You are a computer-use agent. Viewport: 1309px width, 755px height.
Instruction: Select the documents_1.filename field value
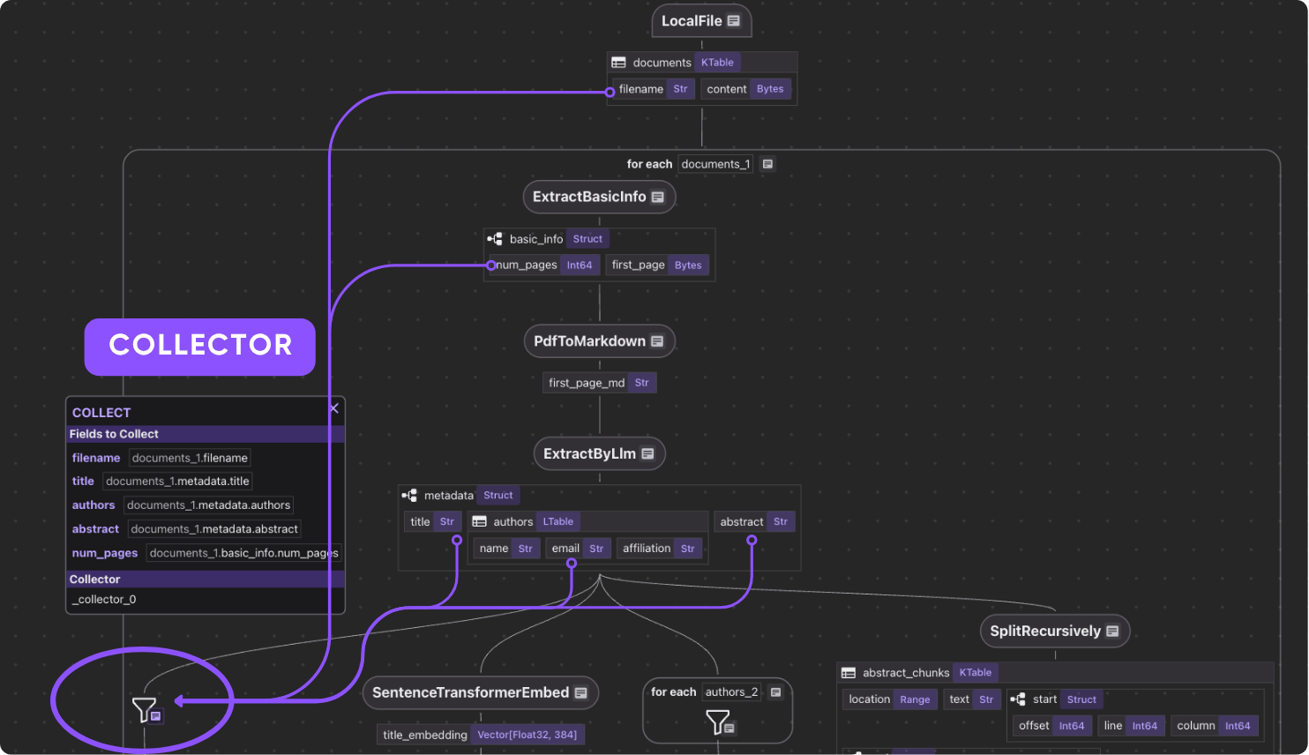pyautogui.click(x=190, y=458)
